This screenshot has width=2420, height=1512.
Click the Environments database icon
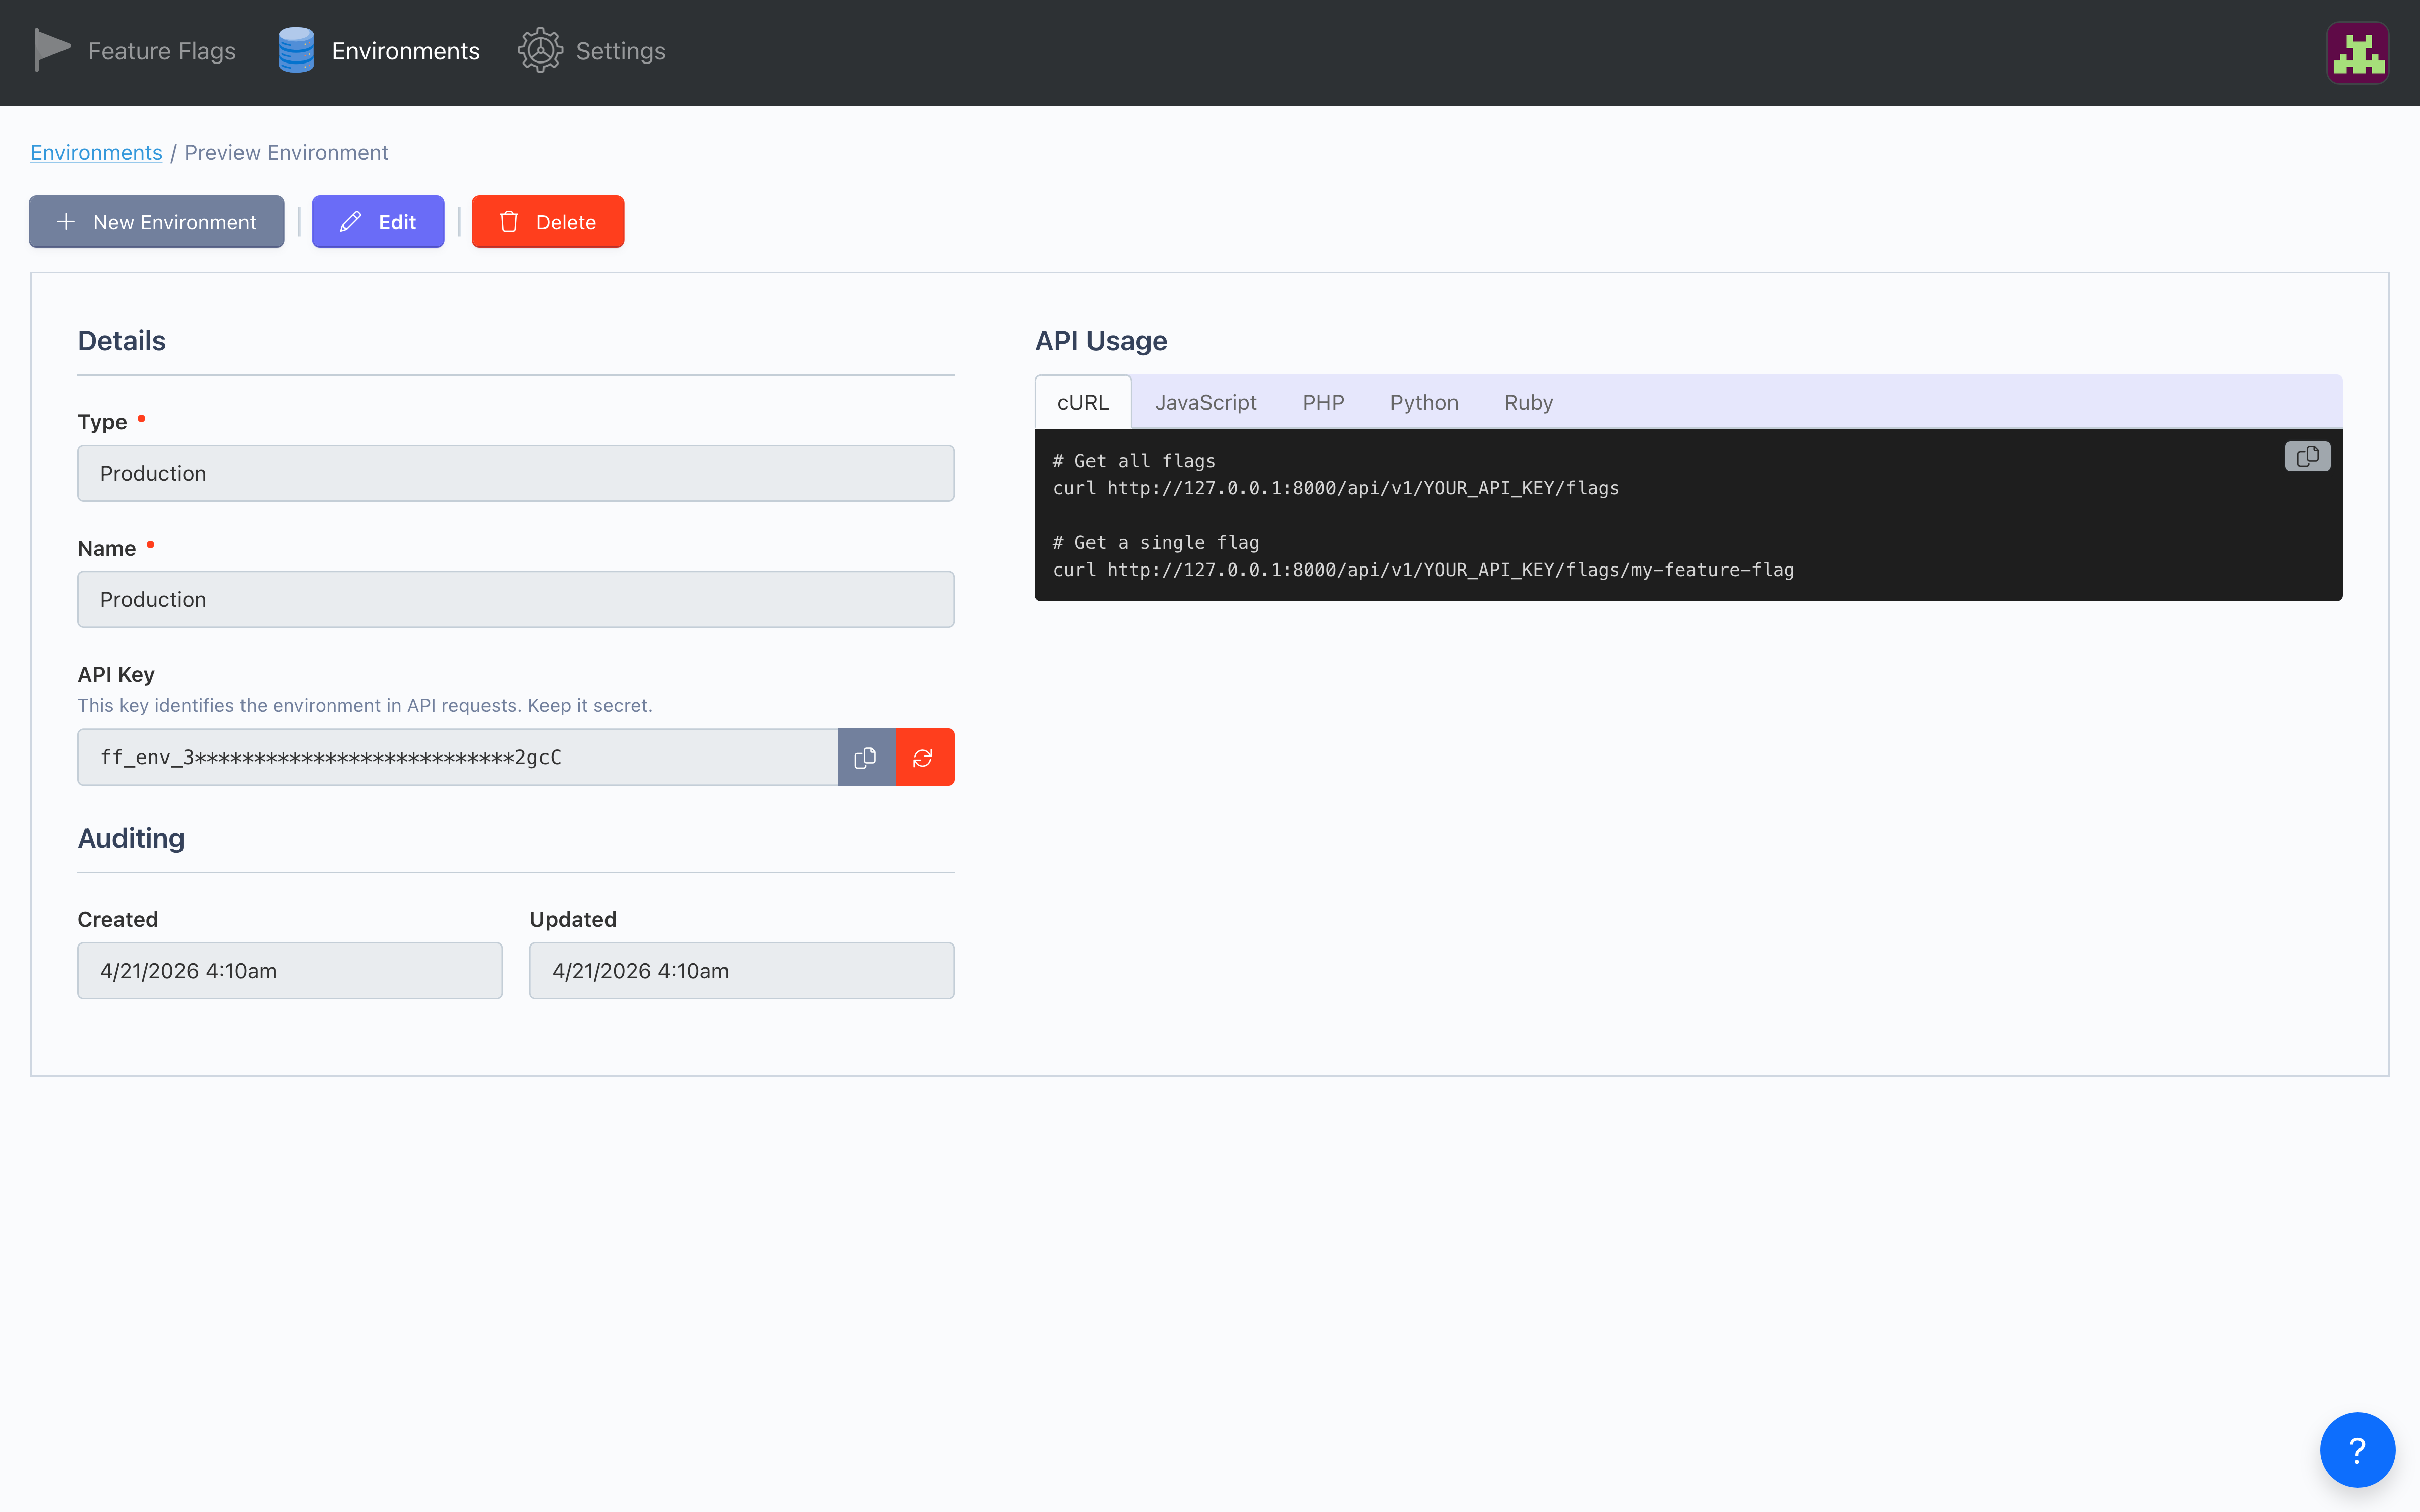[295, 50]
